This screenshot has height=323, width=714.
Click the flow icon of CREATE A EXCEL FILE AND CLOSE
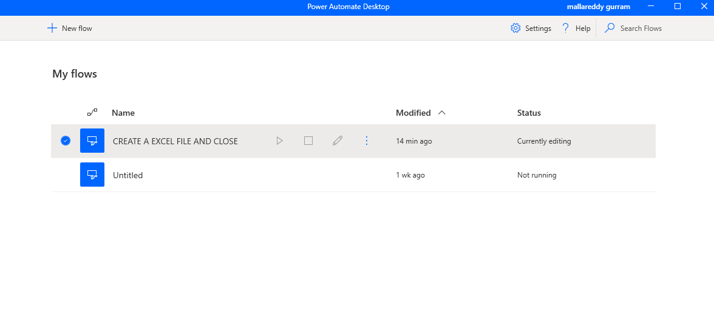92,141
